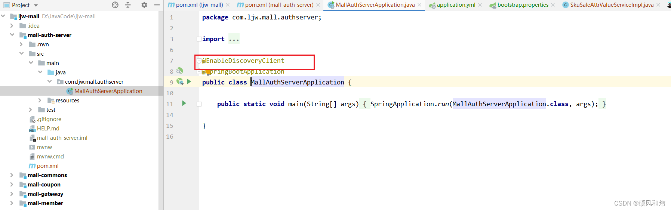The width and height of the screenshot is (671, 210).
Task: Click the collapse all icon in Project panel
Action: click(x=128, y=5)
